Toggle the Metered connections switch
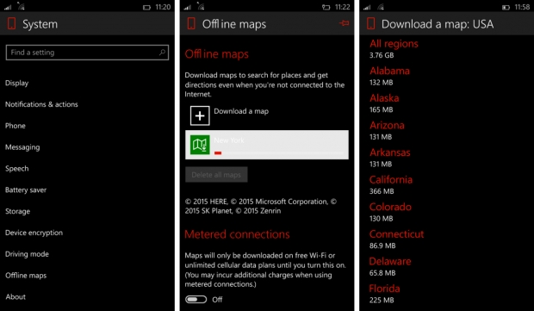This screenshot has width=534, height=311. [196, 300]
